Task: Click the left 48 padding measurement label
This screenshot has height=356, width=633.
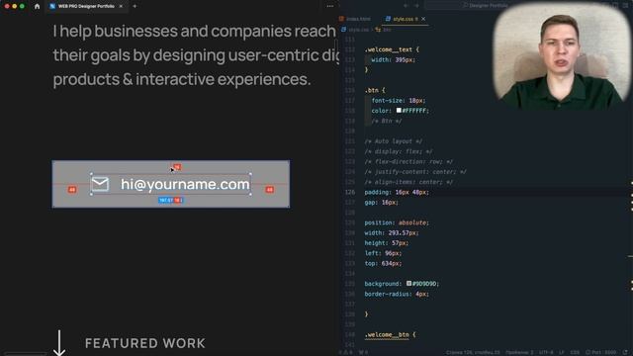Action: [x=72, y=189]
